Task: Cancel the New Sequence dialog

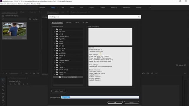Action: click(x=131, y=102)
